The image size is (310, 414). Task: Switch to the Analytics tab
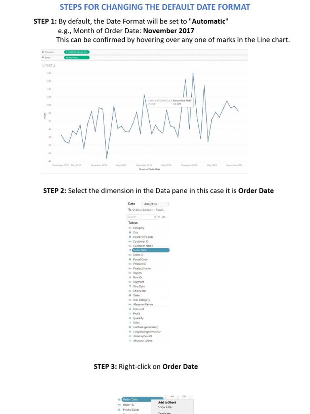[x=150, y=204]
